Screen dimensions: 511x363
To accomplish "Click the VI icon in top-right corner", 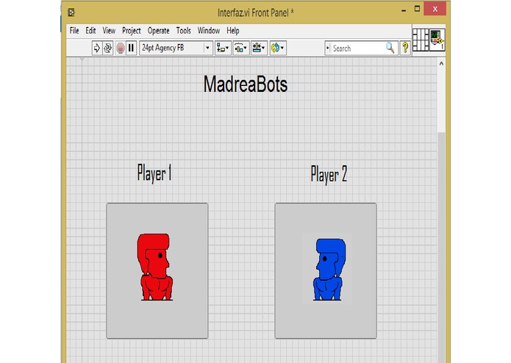I will pyautogui.click(x=437, y=40).
